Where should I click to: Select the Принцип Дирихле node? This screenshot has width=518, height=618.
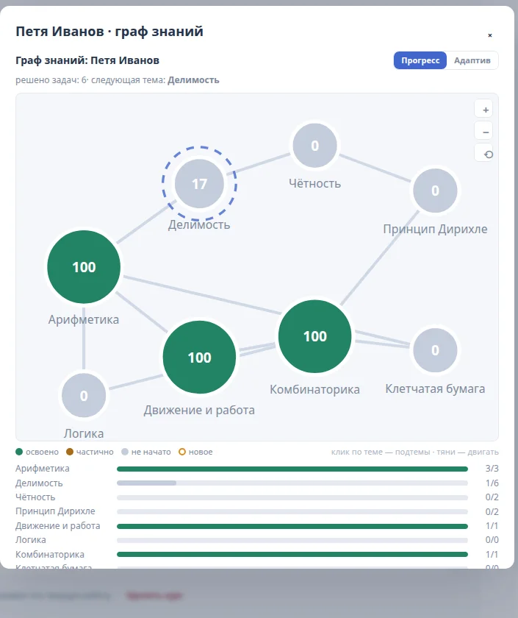[x=435, y=191]
